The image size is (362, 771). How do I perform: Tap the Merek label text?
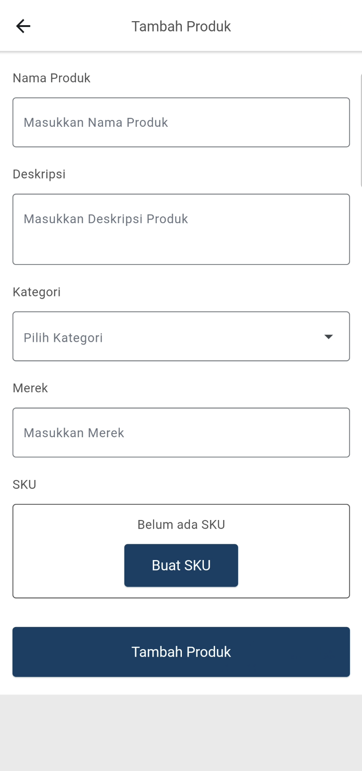30,388
